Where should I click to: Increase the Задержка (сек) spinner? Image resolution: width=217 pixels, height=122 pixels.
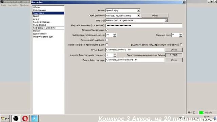(x=181, y=34)
